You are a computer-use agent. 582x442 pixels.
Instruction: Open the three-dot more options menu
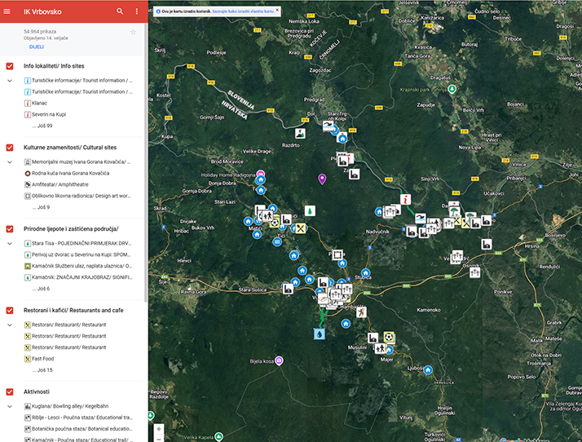137,11
